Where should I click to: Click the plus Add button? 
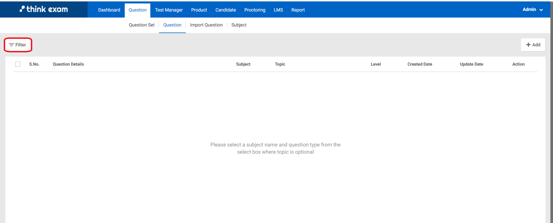pos(533,45)
